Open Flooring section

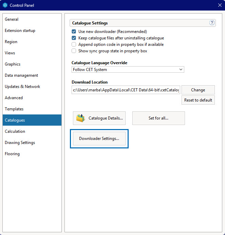point(32,154)
